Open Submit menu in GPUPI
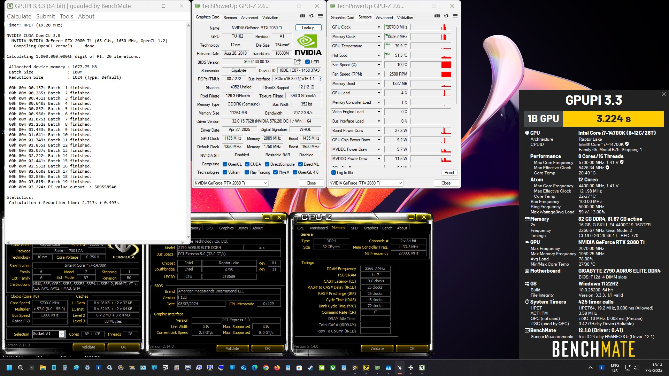Viewport: 669px width, 376px height. click(x=46, y=16)
